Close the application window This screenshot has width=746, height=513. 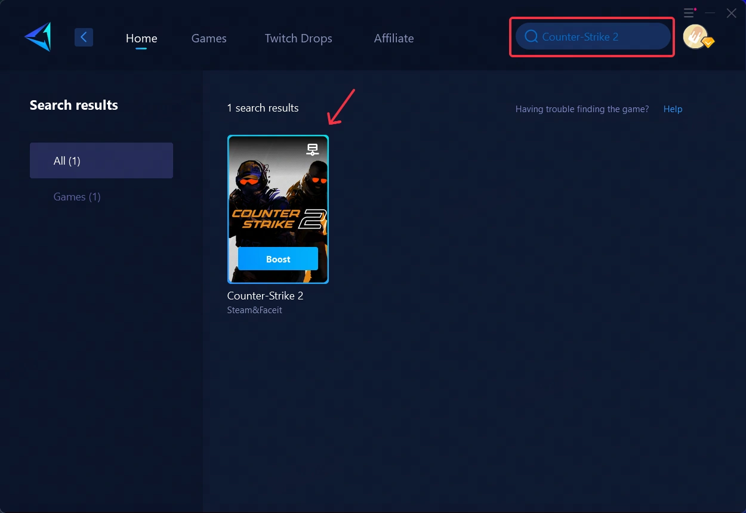[x=731, y=13]
